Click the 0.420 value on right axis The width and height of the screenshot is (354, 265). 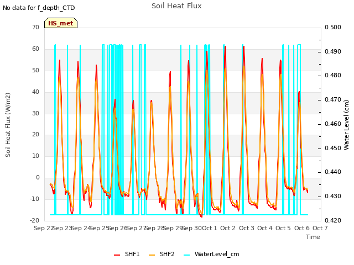(333, 220)
